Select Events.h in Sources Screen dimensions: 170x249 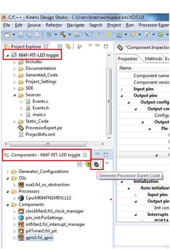(x=41, y=108)
